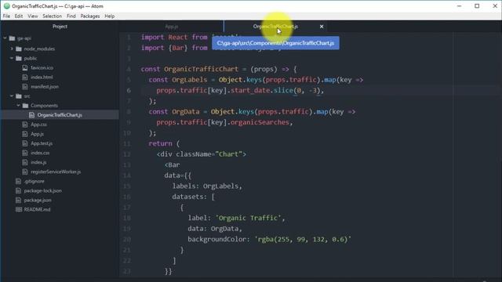Click the className "Chart" string
Viewport: 502px width, 282px height.
[228, 154]
